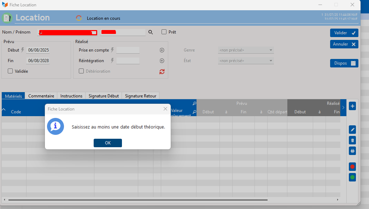Expand table columns with right chevron

343,108
